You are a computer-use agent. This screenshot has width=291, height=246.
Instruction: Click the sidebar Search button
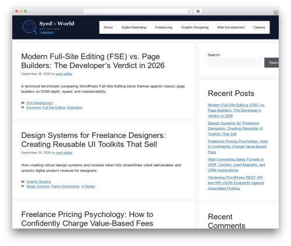coord(272,63)
